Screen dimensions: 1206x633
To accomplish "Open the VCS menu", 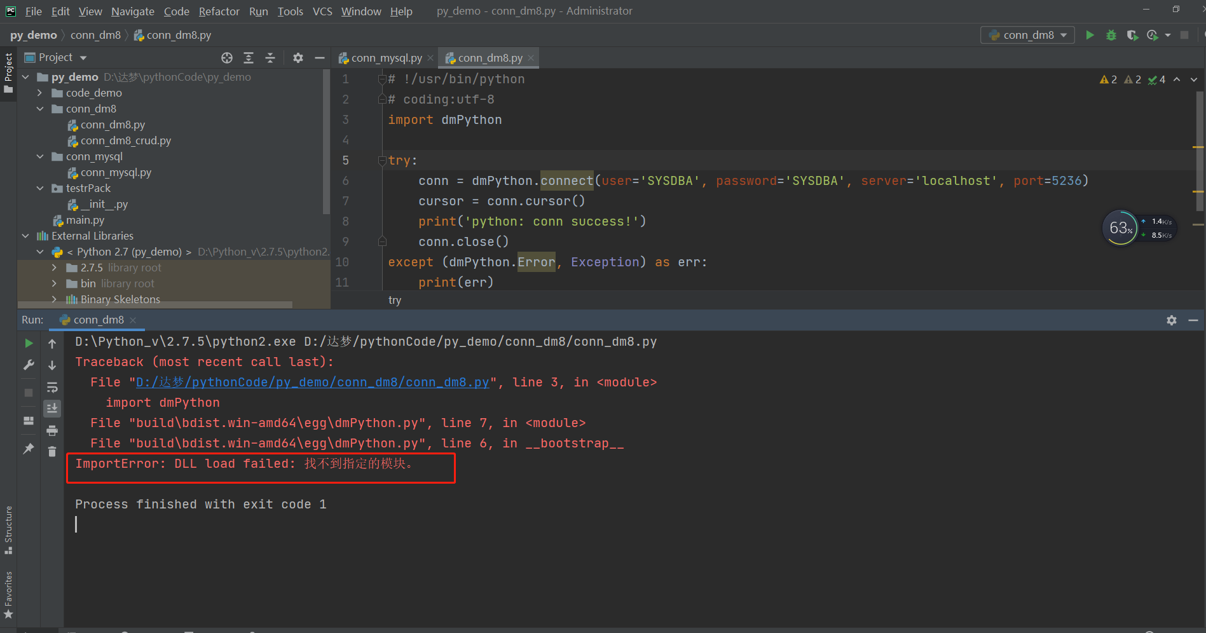I will (x=322, y=11).
